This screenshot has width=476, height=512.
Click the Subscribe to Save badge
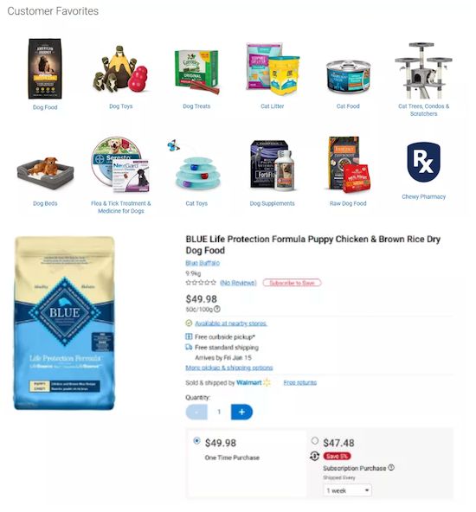click(292, 283)
